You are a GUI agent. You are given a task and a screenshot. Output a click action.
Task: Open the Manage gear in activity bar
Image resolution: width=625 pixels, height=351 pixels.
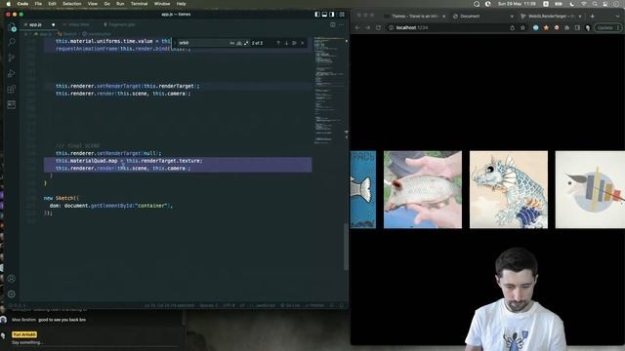coord(12,294)
